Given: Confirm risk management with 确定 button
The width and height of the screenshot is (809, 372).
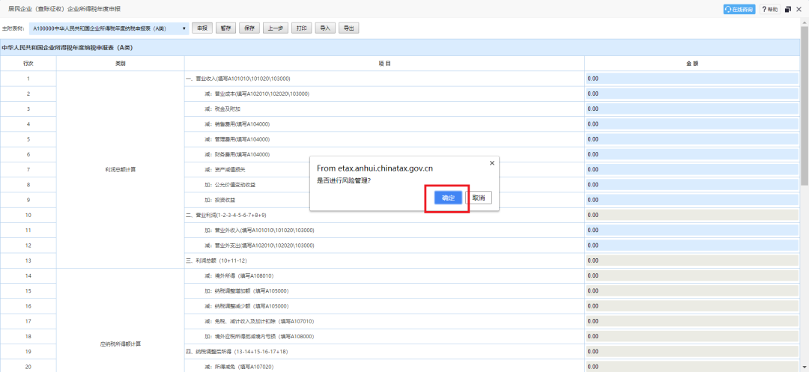Looking at the screenshot, I should pos(448,198).
